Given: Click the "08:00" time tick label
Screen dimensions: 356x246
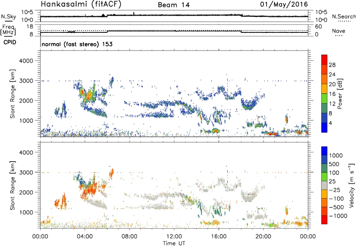Looking at the screenshot, I should (x=129, y=237).
